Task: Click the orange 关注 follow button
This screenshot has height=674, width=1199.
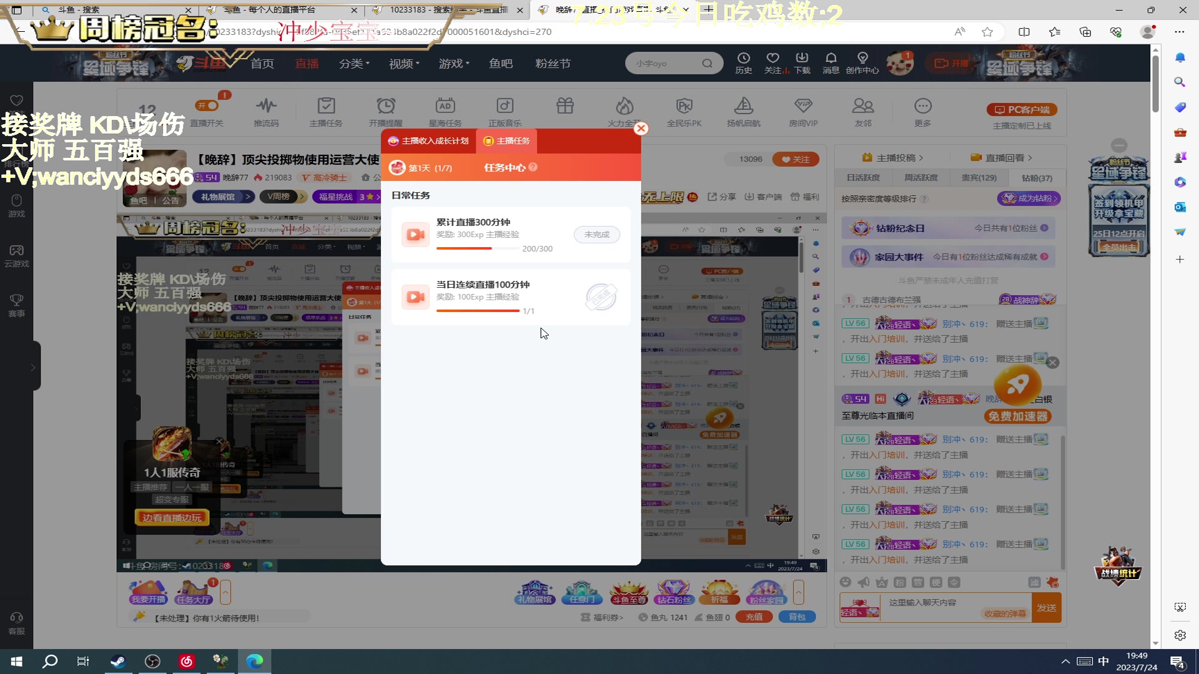Action: point(796,159)
